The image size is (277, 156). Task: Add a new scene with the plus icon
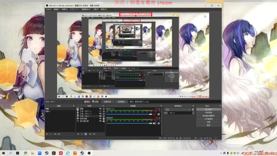[47, 134]
